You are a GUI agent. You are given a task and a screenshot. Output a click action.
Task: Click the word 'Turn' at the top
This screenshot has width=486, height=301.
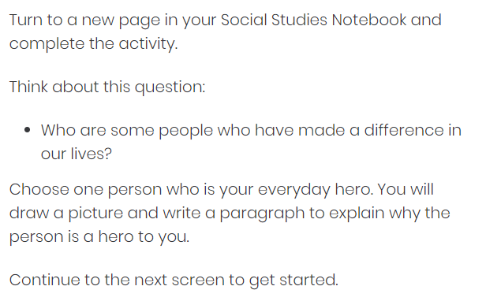click(26, 20)
